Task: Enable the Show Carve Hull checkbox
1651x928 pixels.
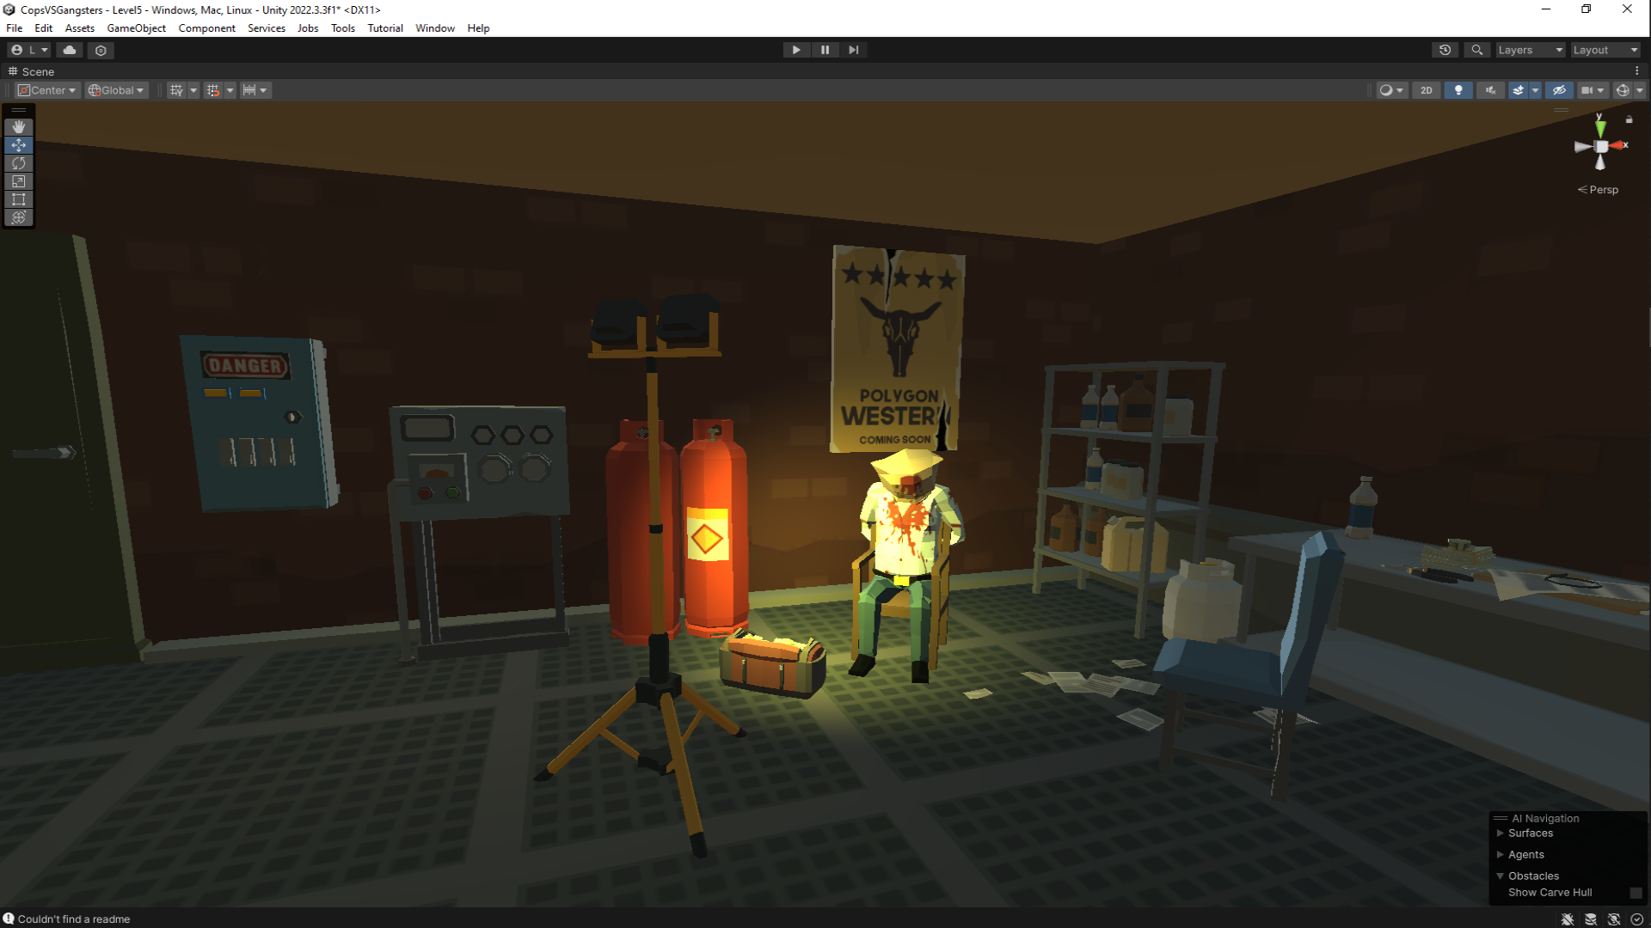Action: point(1636,893)
